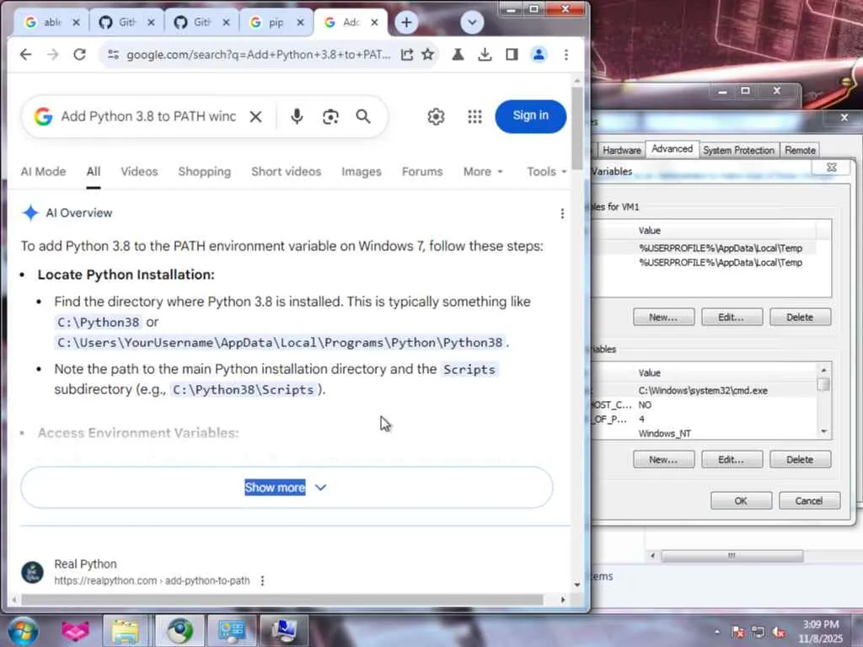Screen dimensions: 863x647
Task: Expand the More search filters dropdown
Action: point(483,172)
